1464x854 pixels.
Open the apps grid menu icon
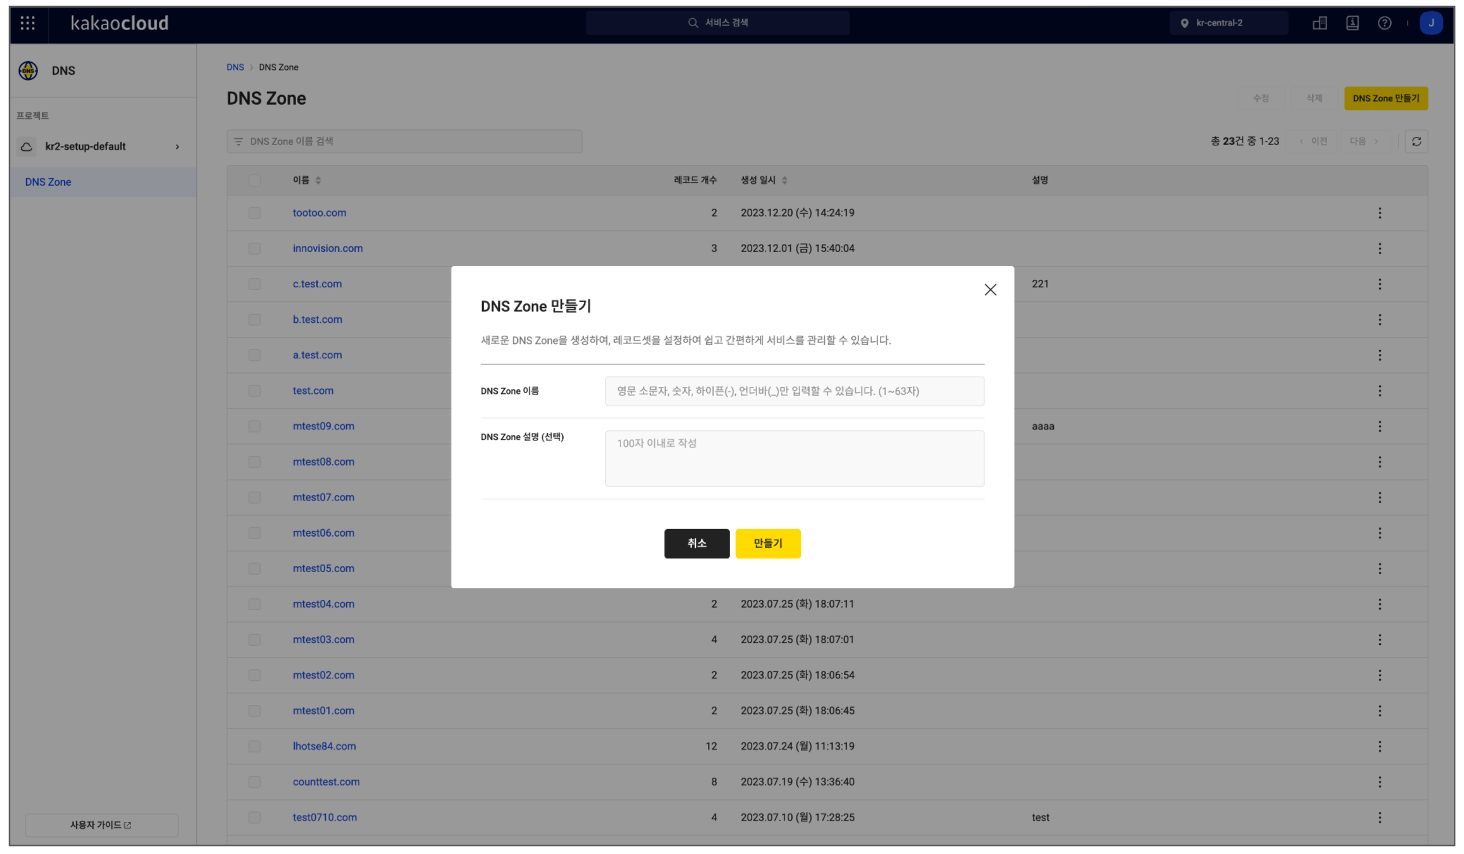click(x=27, y=22)
